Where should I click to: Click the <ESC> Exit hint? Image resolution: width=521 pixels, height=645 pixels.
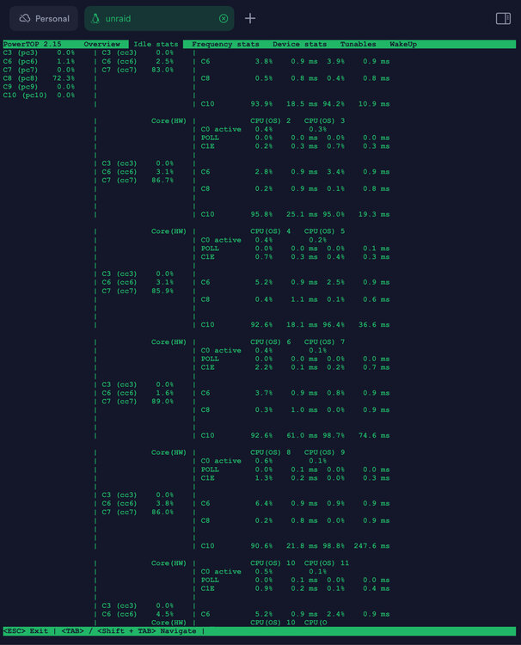(25, 631)
